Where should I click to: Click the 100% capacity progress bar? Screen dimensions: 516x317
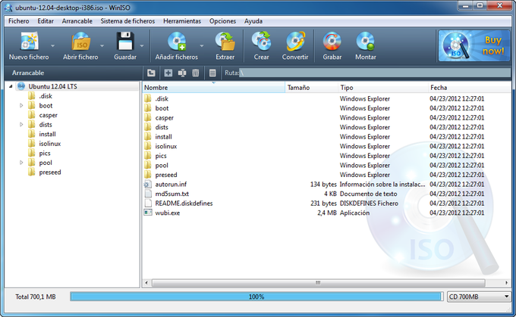pos(256,297)
